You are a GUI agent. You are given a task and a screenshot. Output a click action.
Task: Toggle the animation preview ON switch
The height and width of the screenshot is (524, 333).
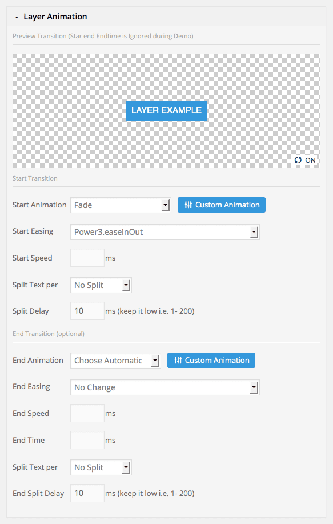coord(304,161)
